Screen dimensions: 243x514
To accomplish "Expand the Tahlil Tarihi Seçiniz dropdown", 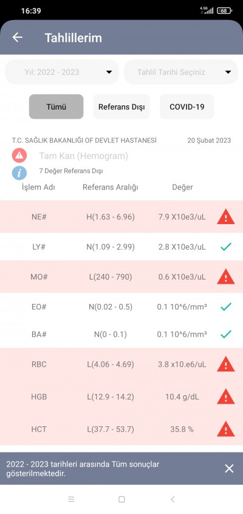I will click(x=181, y=72).
